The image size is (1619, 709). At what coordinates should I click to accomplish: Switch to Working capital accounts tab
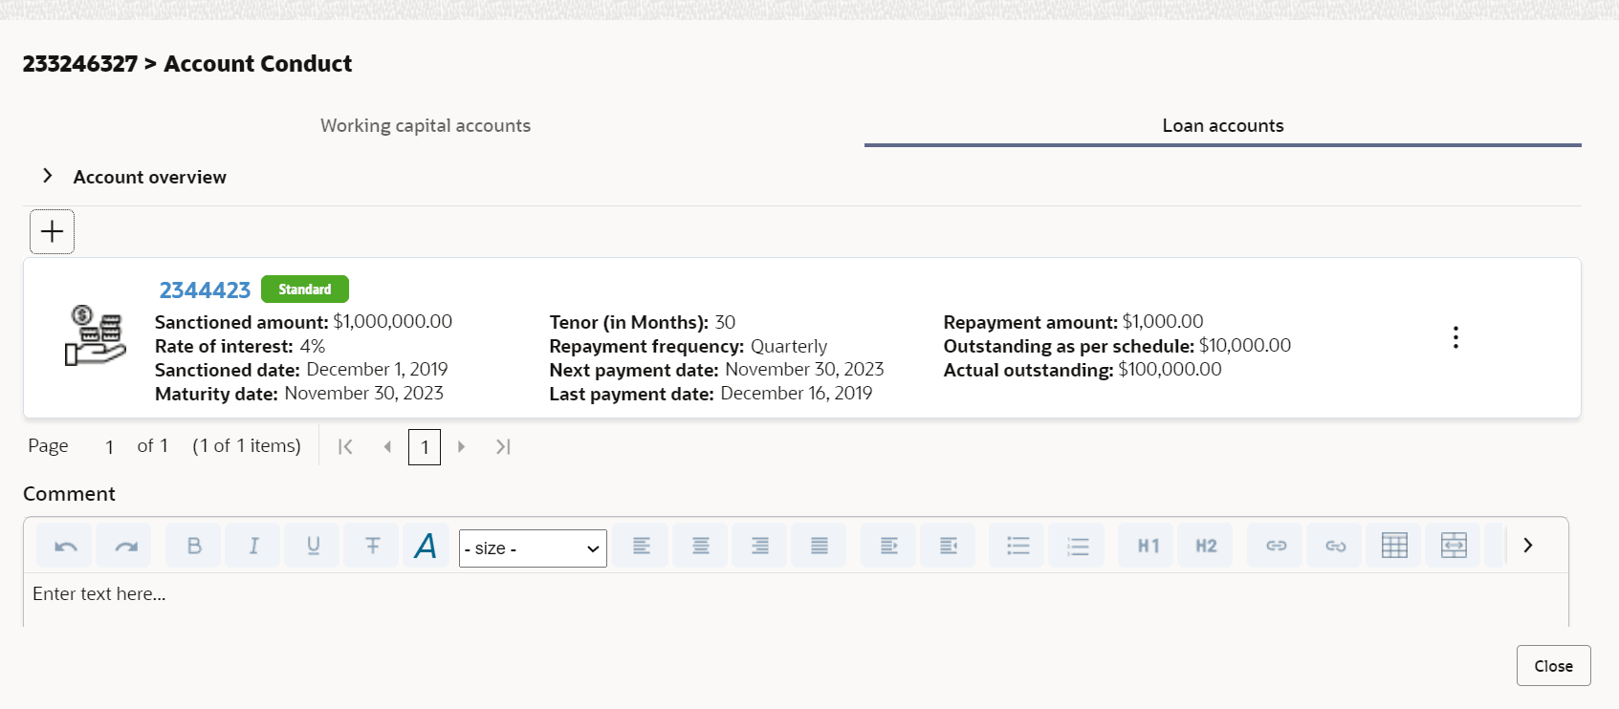click(426, 125)
